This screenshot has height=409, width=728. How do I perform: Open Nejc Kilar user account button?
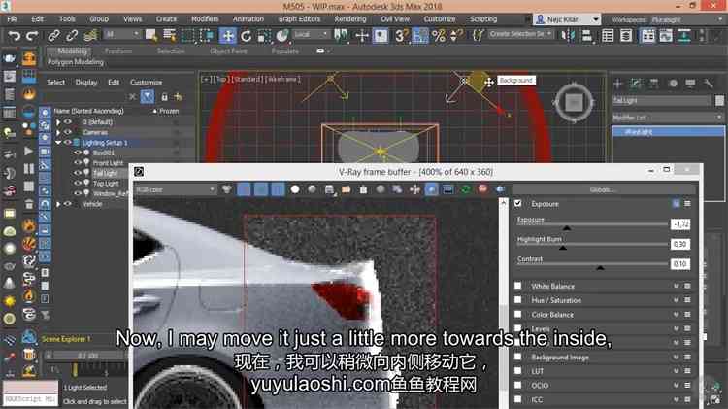[567, 19]
